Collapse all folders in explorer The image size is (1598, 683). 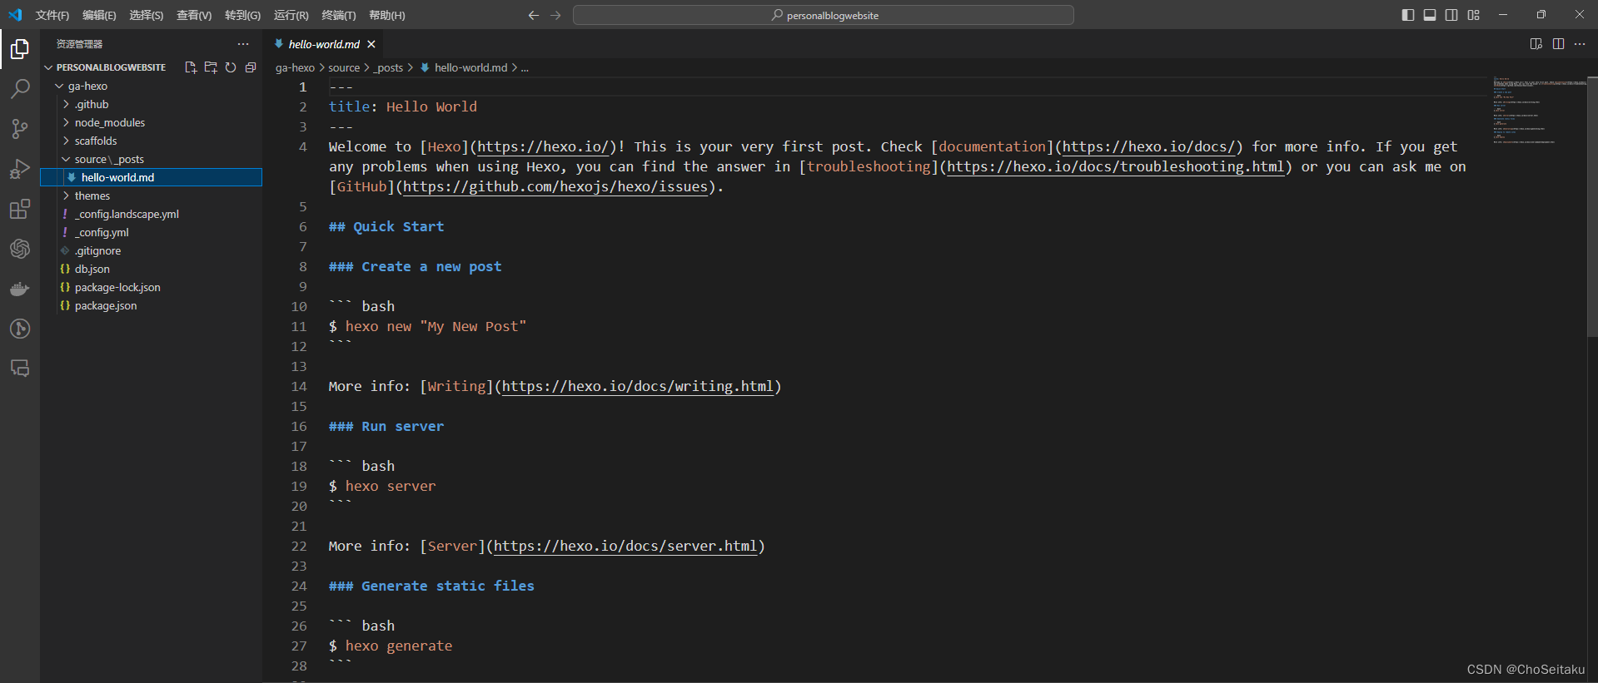[x=251, y=67]
